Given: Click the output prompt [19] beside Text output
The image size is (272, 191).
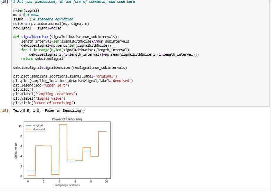Looking at the screenshot, I should pos(5,111).
